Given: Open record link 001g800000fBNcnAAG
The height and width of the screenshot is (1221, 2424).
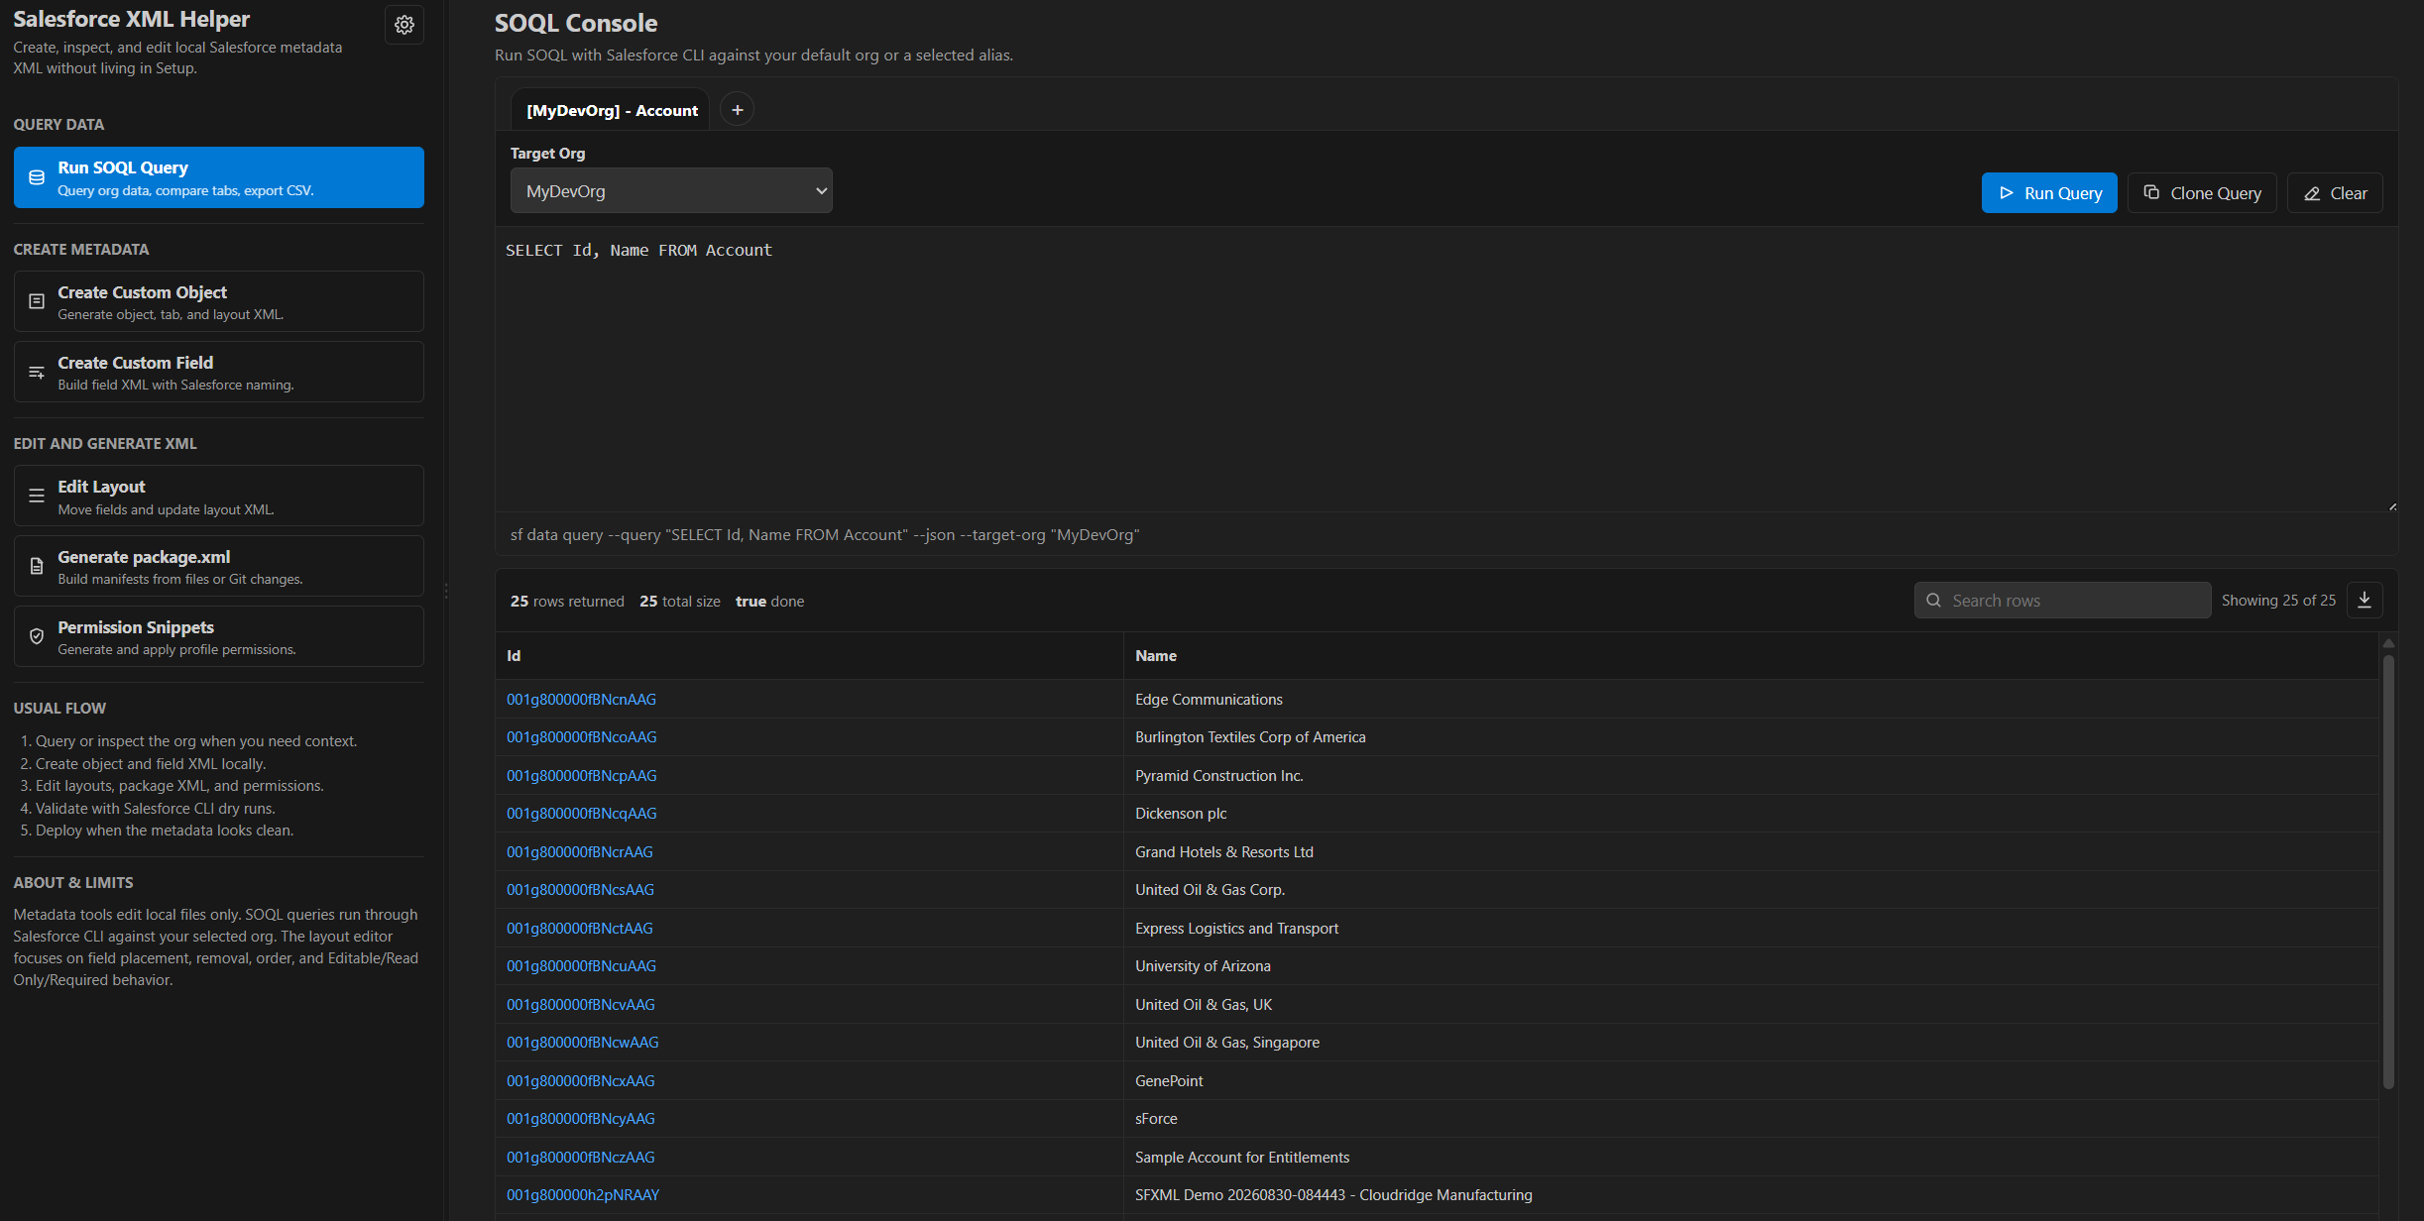Looking at the screenshot, I should pos(581,700).
